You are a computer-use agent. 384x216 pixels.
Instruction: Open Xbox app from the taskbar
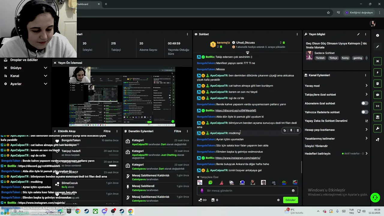pyautogui.click(x=95, y=211)
